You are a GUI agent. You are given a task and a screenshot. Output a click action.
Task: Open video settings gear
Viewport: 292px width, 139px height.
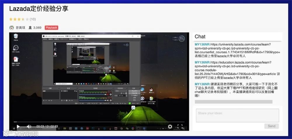(170, 126)
